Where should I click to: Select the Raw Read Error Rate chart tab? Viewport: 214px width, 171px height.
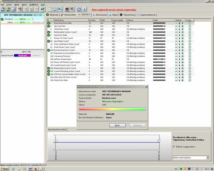(57, 130)
